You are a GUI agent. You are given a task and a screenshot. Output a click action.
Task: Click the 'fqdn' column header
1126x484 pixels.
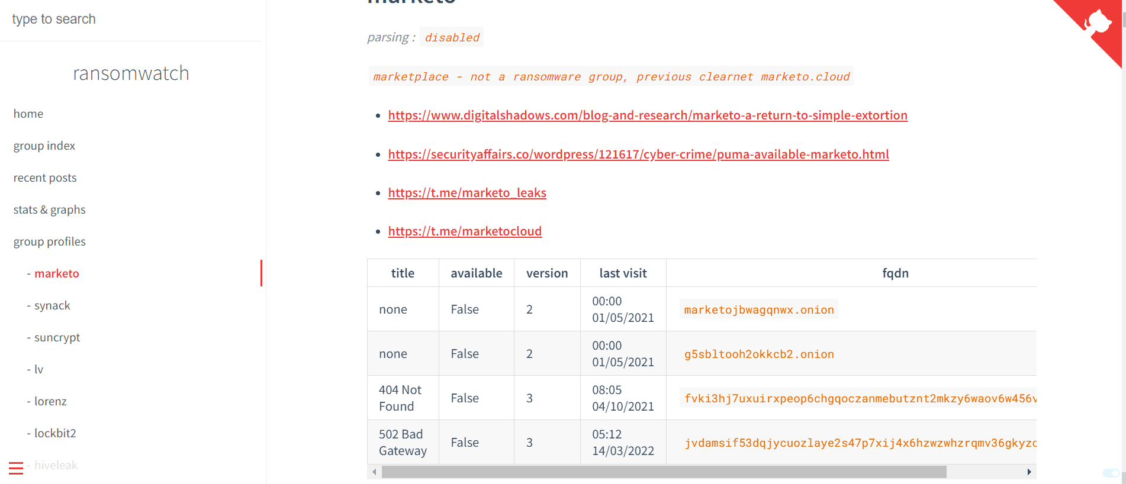click(x=895, y=273)
